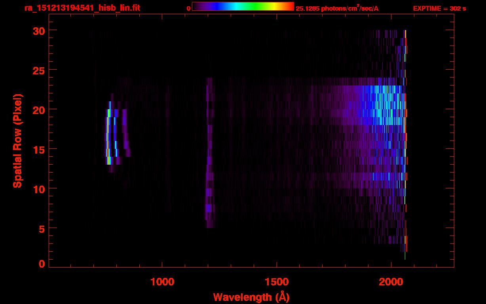486x304 pixels.
Task: Click the Spatial Row (Pixel) axis title
Action: coord(17,141)
